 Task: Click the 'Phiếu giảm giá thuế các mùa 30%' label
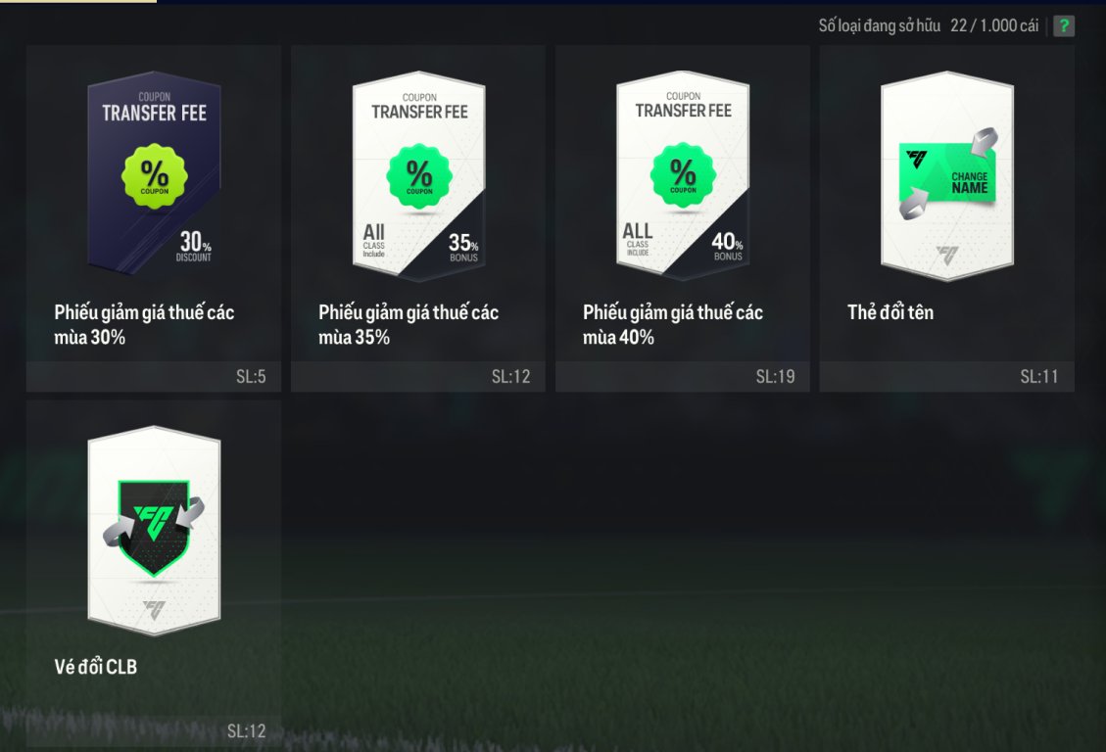(144, 325)
